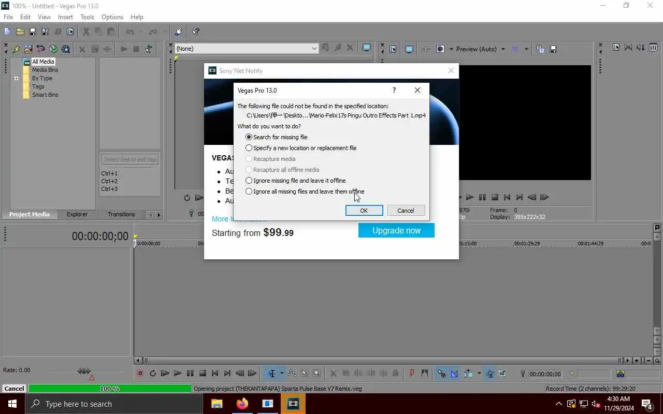Open a project using the folder icon
Image resolution: width=663 pixels, height=414 pixels.
(20, 32)
